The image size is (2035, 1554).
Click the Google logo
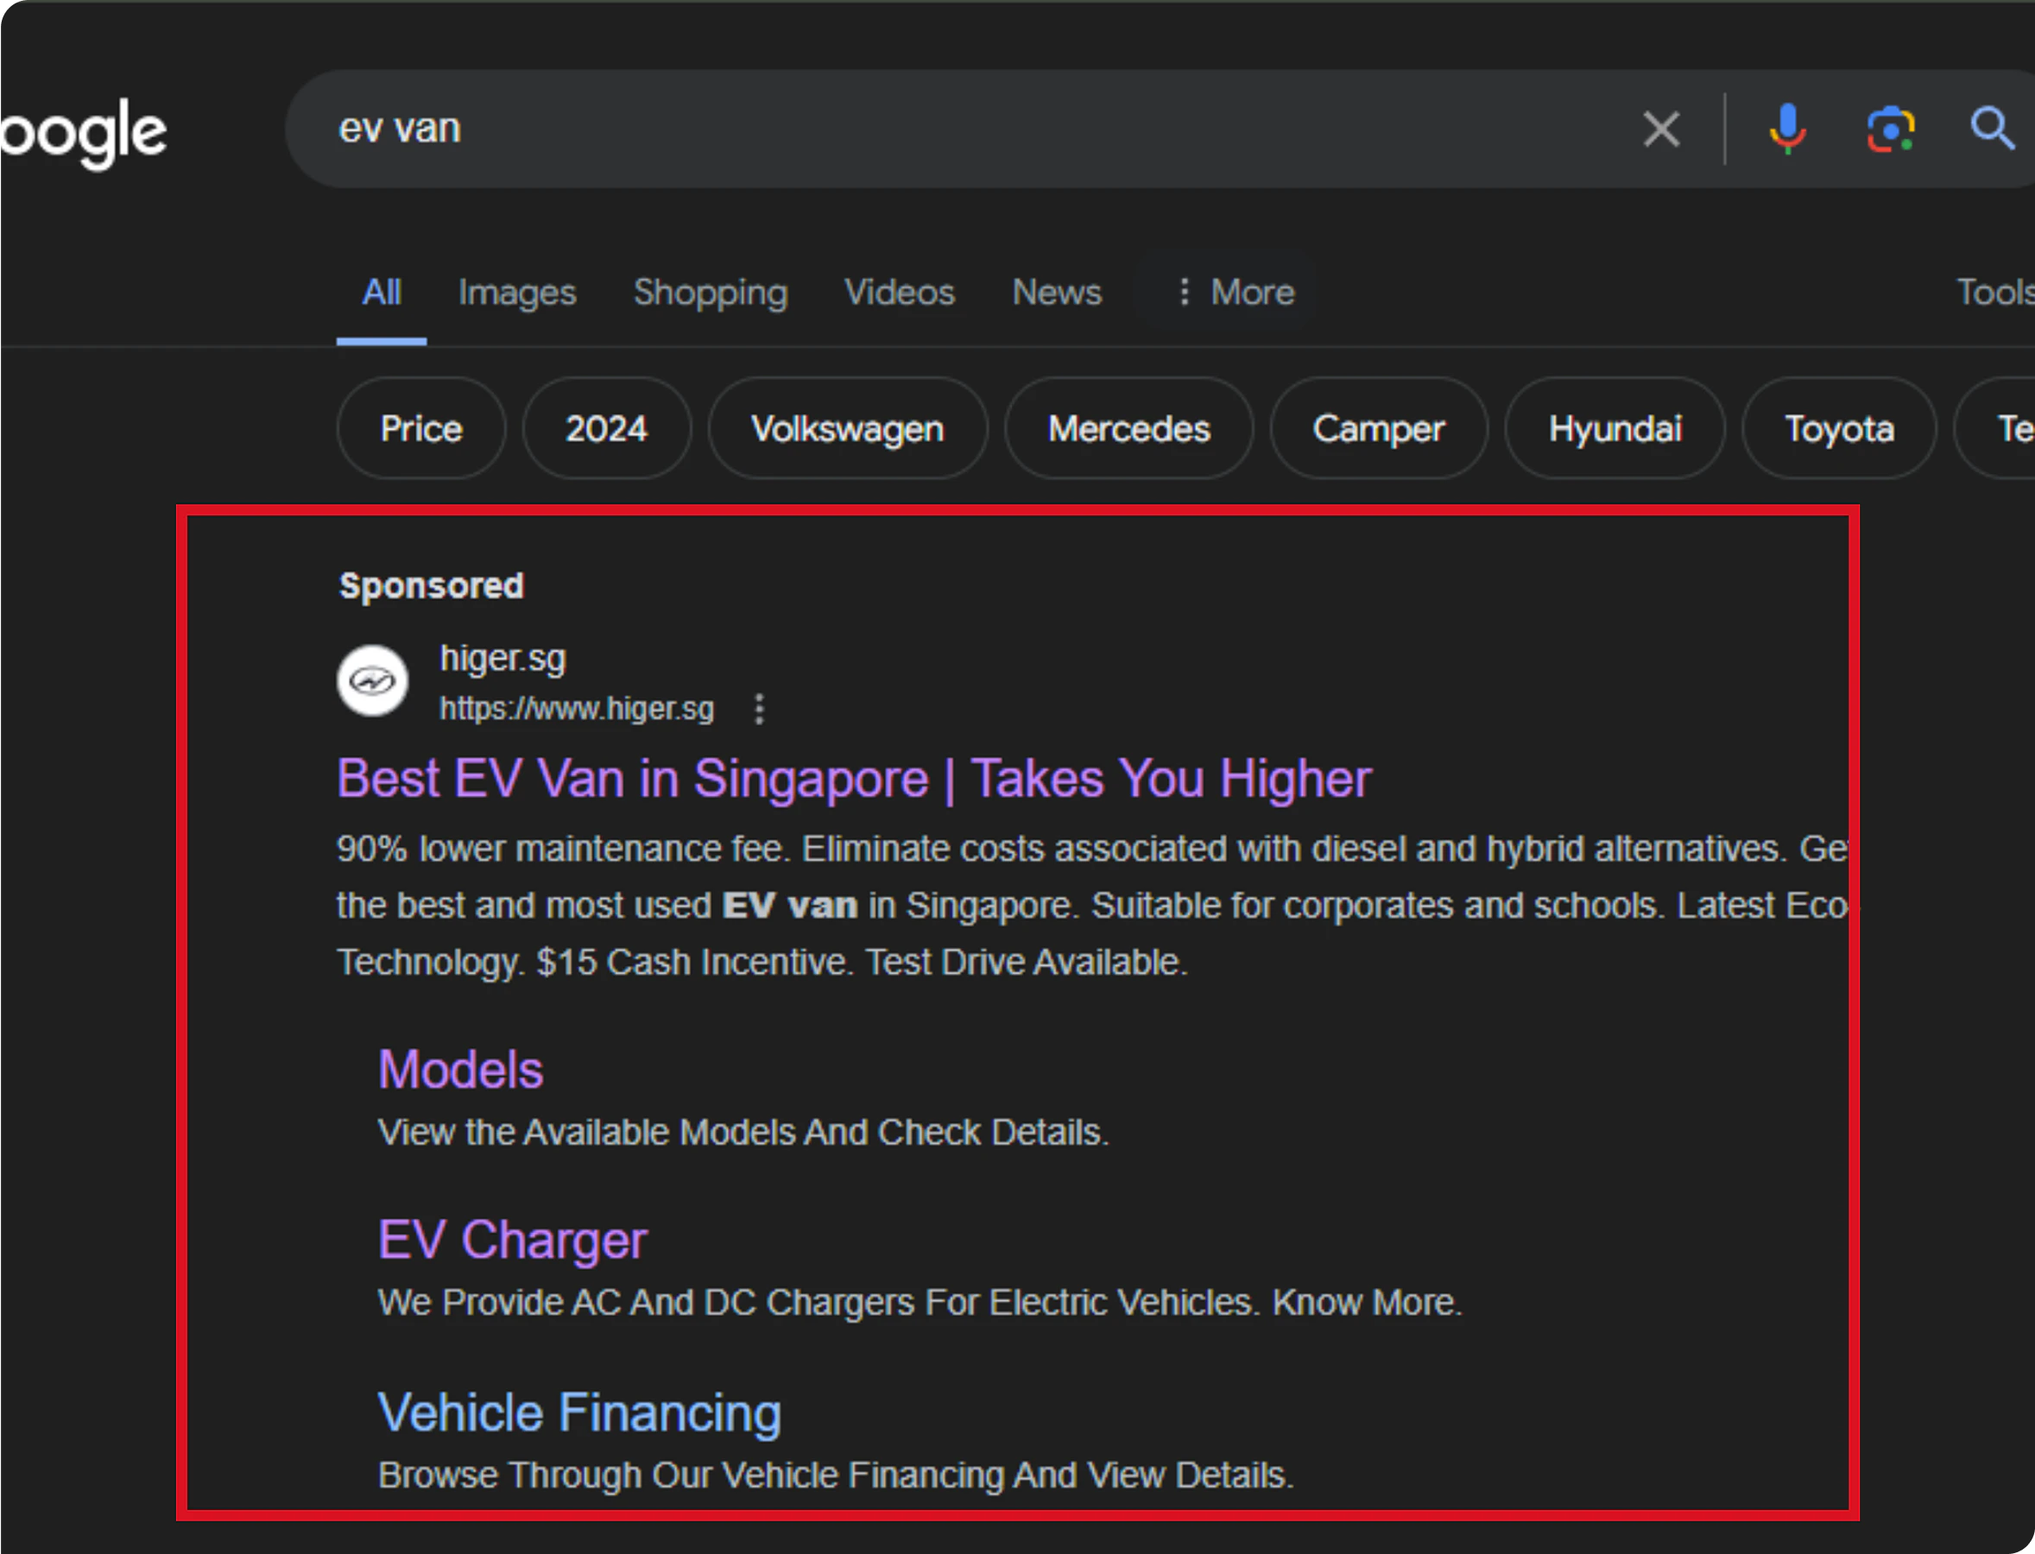(83, 132)
